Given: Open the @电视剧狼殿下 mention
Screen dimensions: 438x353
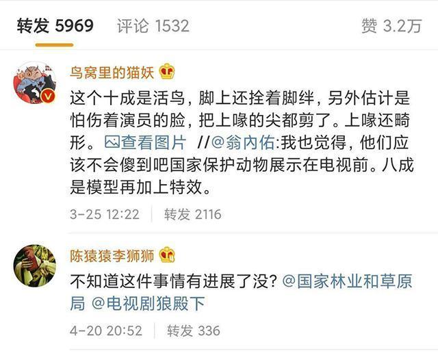Looking at the screenshot, I should click(x=144, y=303).
